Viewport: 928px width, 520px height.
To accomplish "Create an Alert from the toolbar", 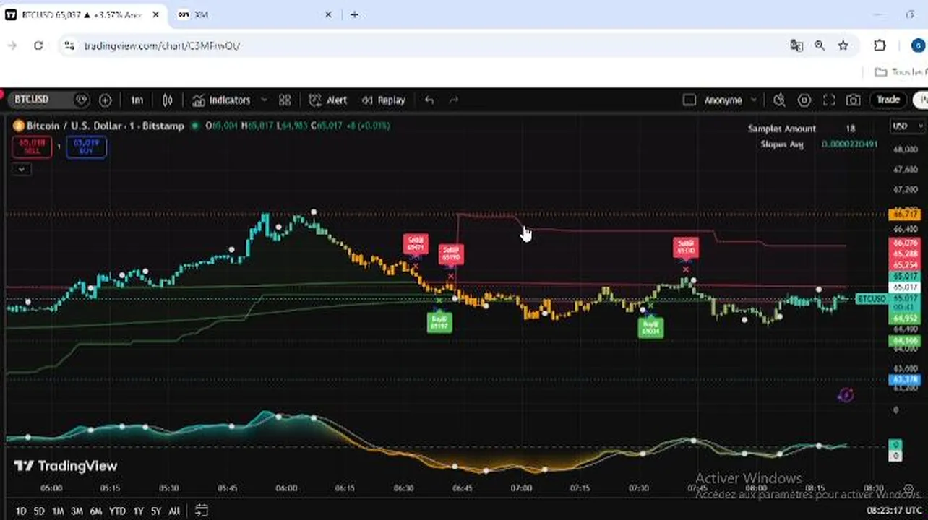I will [327, 100].
